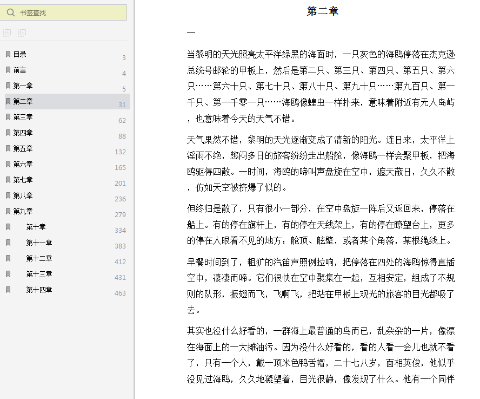Click the bookmark icon beside 第九章

tap(8, 211)
